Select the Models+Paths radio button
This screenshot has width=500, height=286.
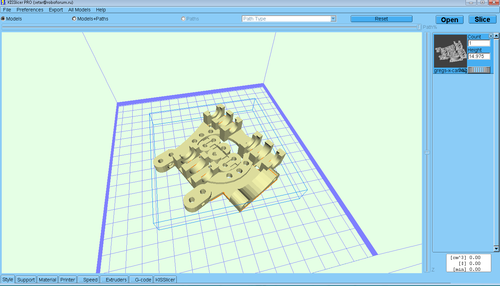click(74, 19)
